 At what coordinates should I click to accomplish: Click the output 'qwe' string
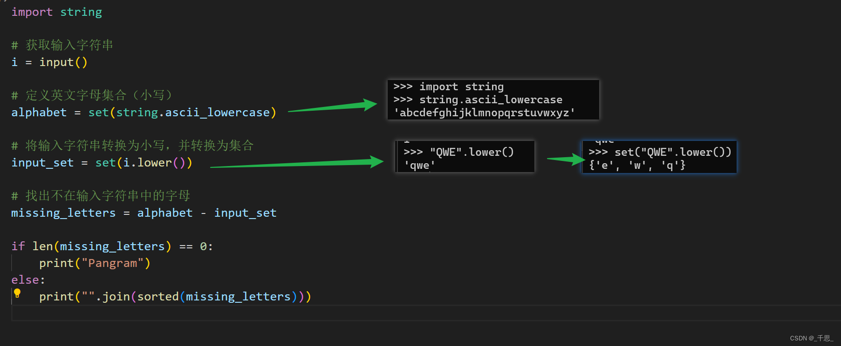tap(419, 166)
